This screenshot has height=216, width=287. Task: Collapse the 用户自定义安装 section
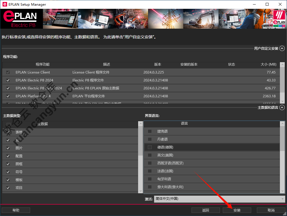coord(282,48)
